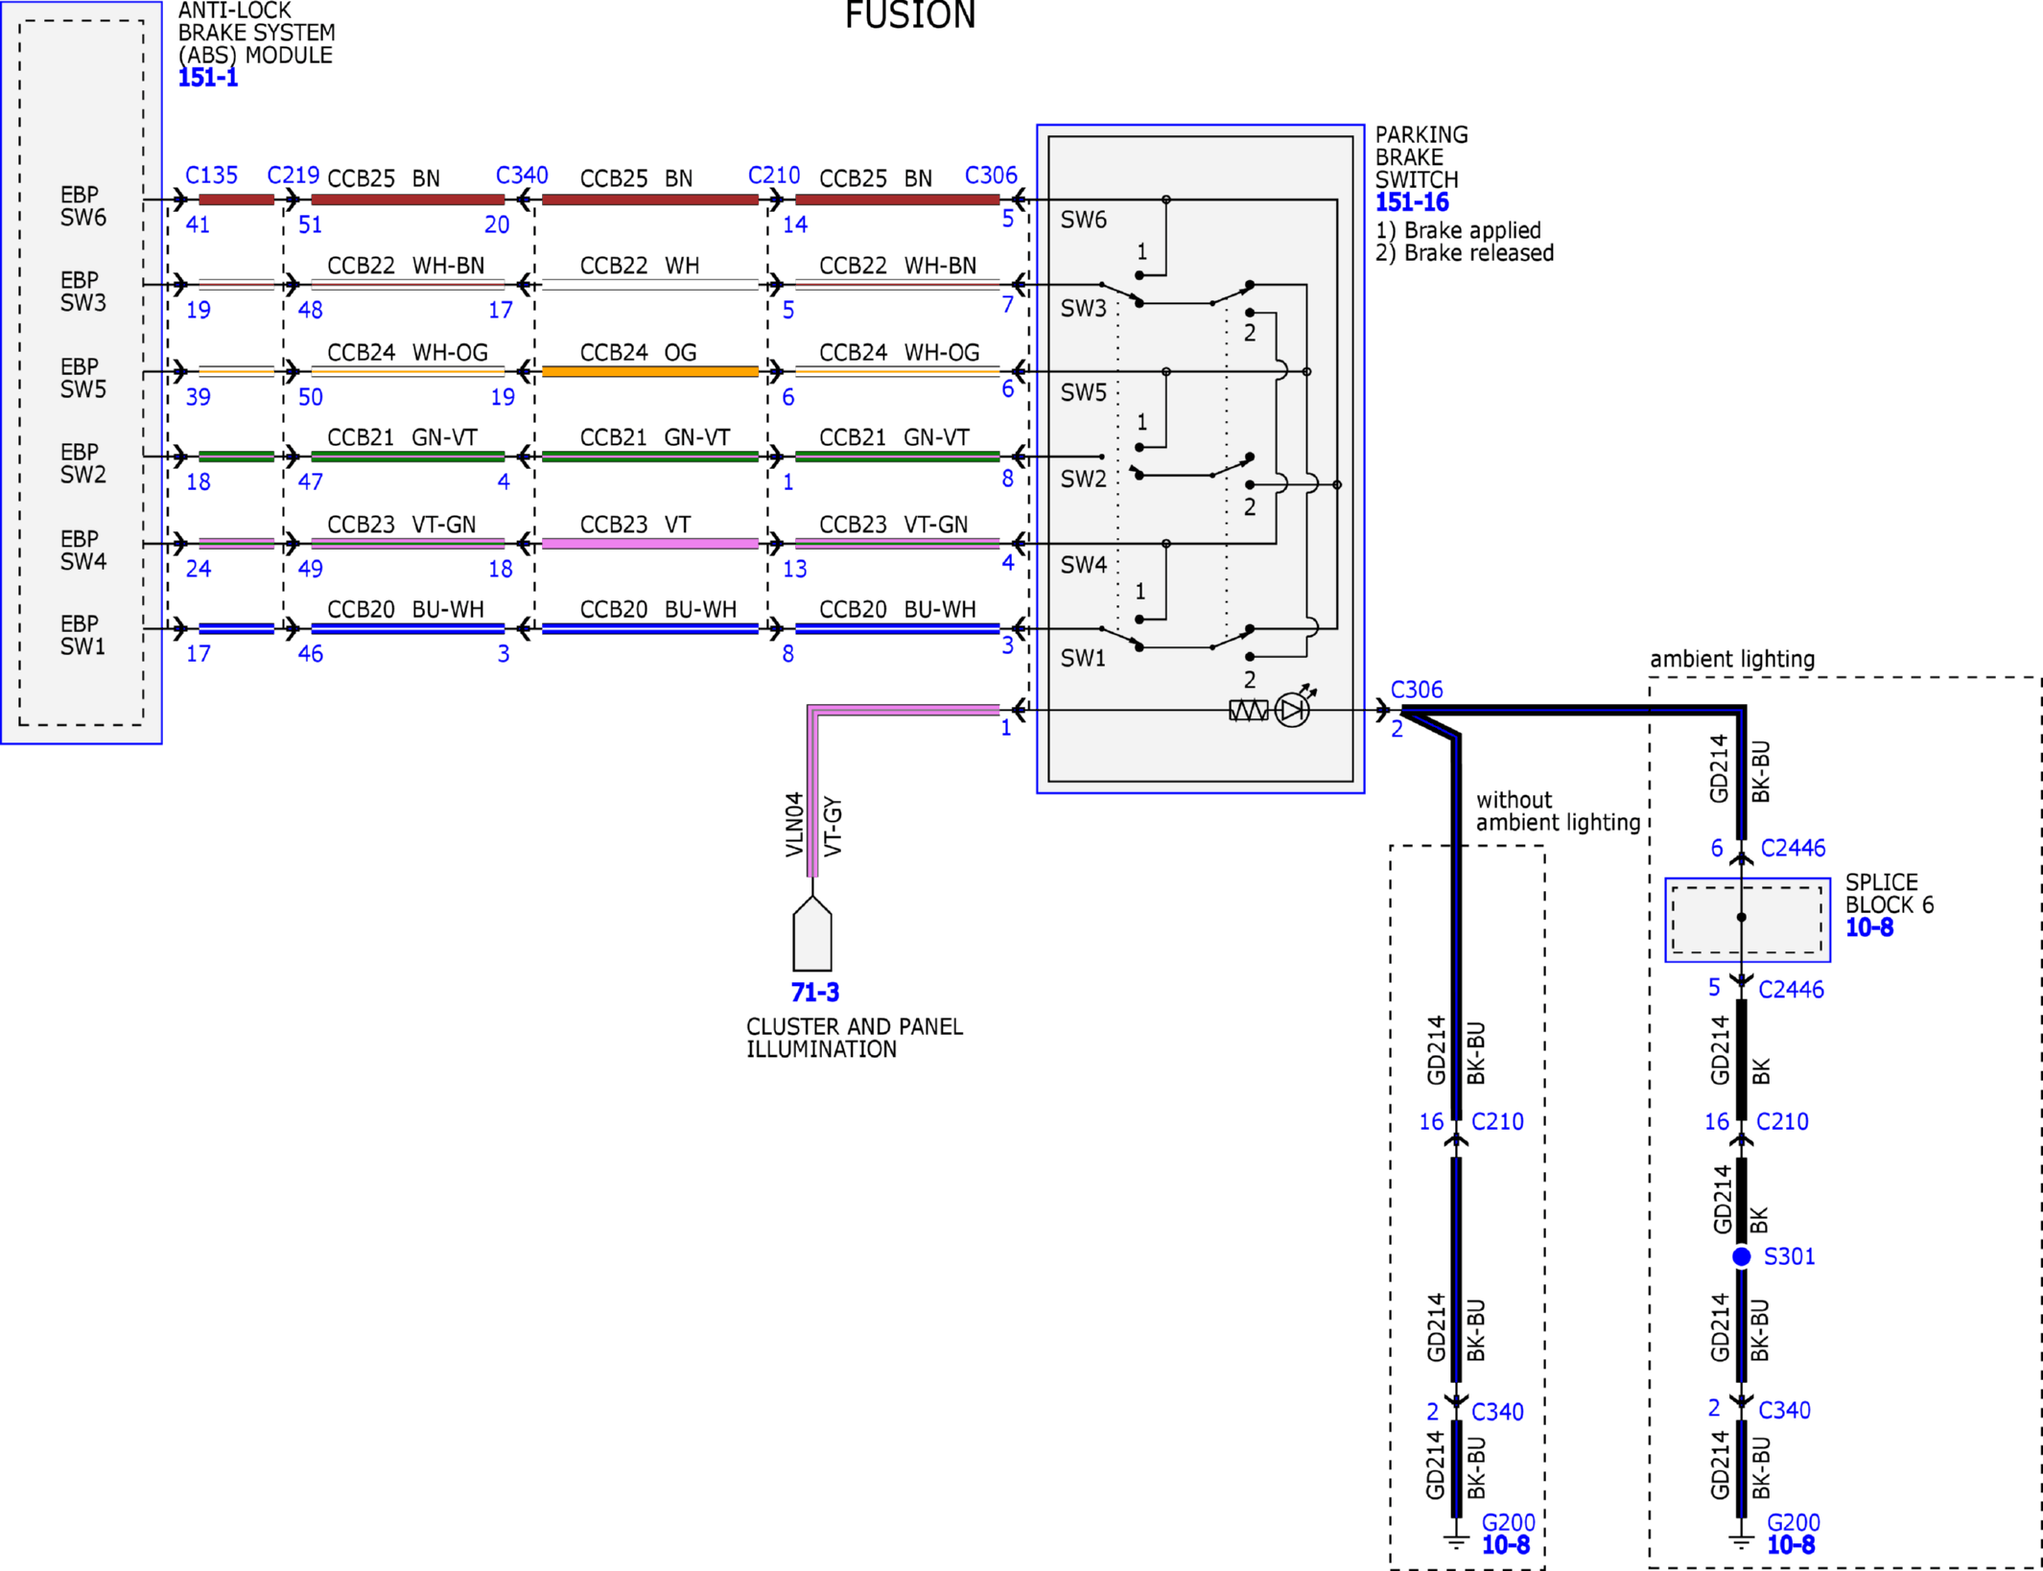Select the Splice Block 6 component box
Screen dimensions: 2043x1571
click(1748, 920)
